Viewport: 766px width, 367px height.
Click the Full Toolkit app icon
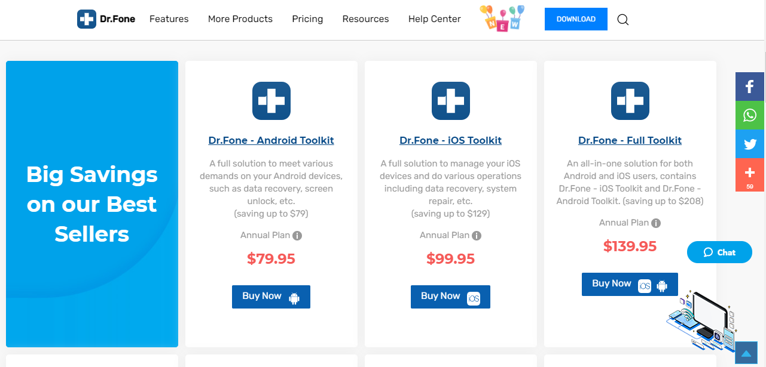[630, 101]
